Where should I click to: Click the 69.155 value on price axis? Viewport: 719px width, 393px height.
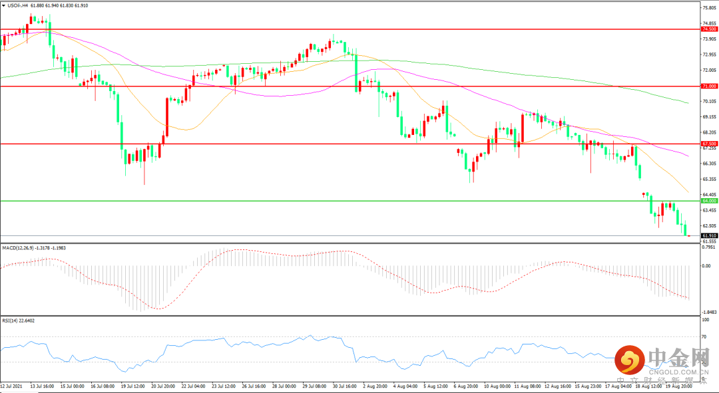[710, 117]
